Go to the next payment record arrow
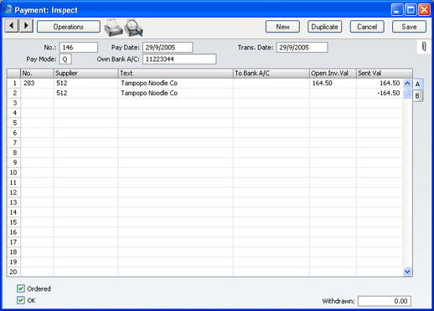This screenshot has width=434, height=311. (26, 26)
